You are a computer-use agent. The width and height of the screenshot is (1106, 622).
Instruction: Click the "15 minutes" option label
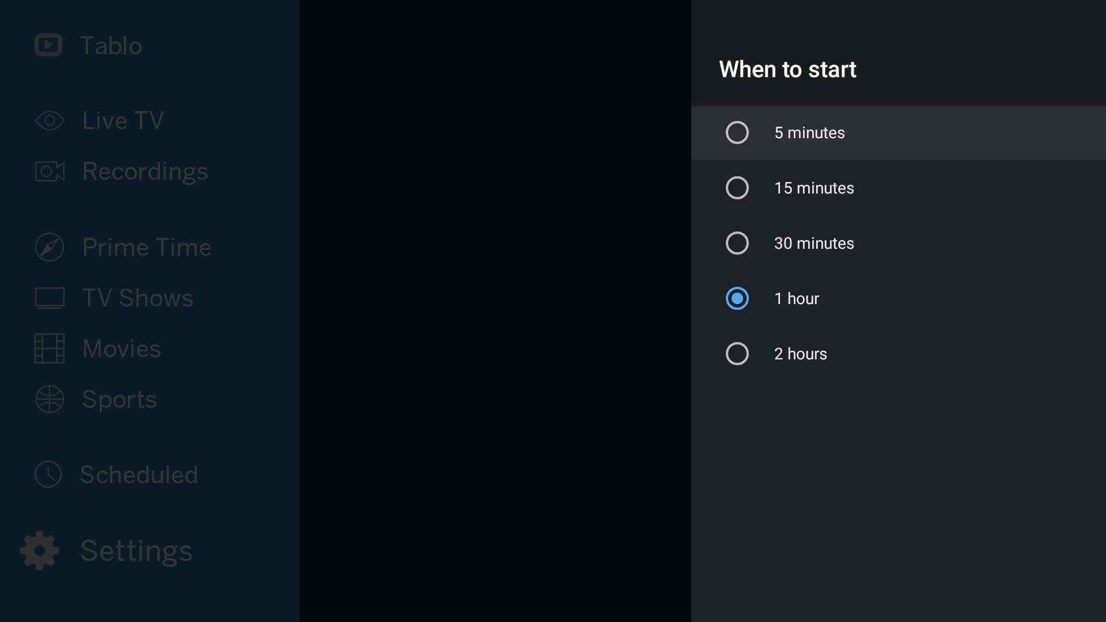coord(814,188)
